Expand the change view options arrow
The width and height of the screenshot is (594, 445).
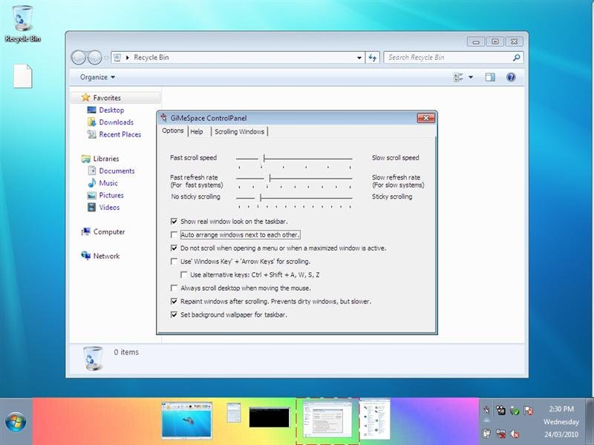[471, 77]
